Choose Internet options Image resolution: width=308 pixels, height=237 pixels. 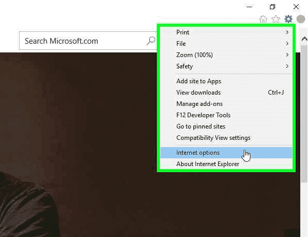226,153
